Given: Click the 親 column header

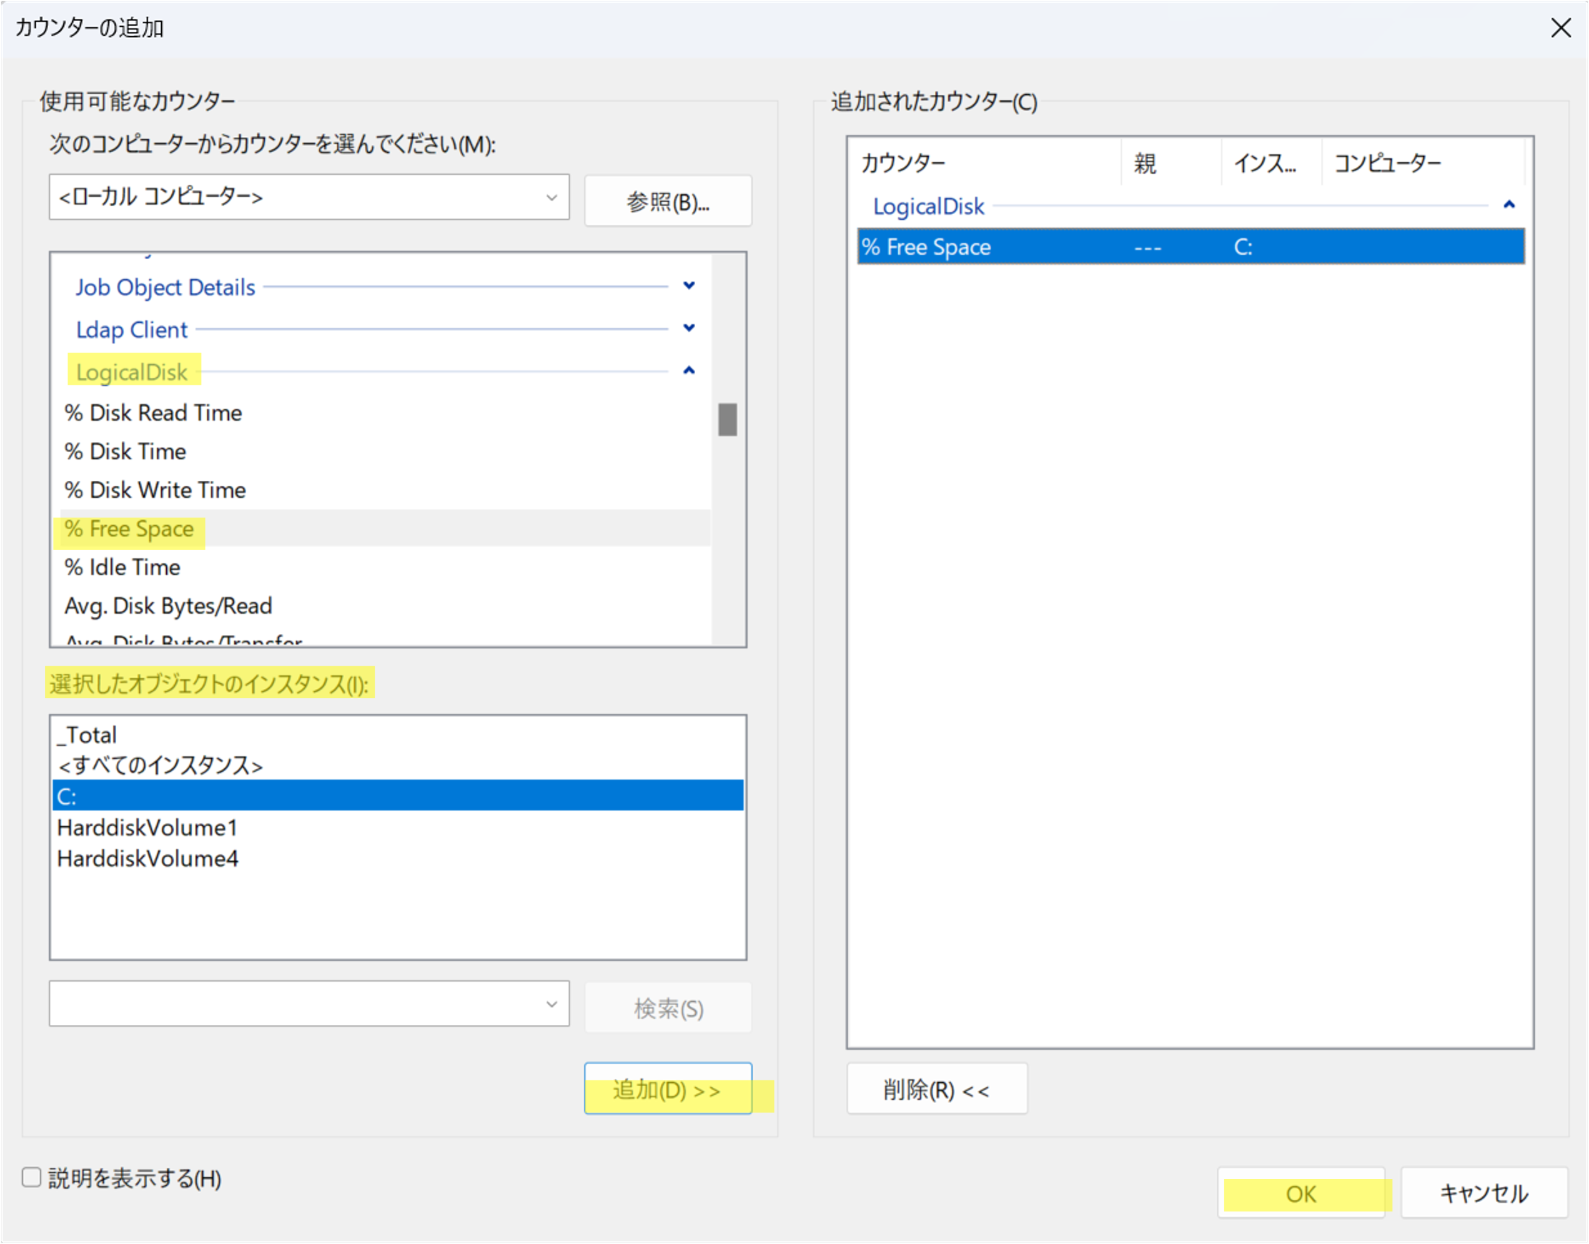Looking at the screenshot, I should coord(1171,163).
